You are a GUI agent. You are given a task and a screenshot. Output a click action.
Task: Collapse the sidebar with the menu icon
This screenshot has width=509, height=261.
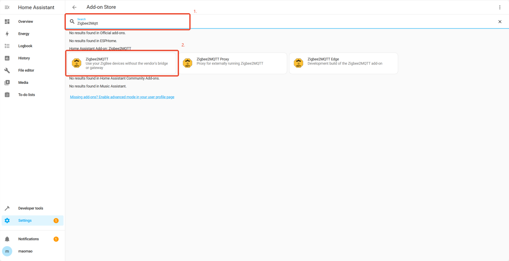tap(7, 7)
